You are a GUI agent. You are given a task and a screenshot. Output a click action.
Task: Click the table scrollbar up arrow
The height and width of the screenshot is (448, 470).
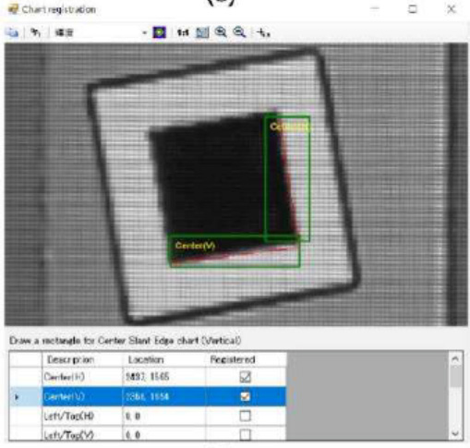(455, 358)
